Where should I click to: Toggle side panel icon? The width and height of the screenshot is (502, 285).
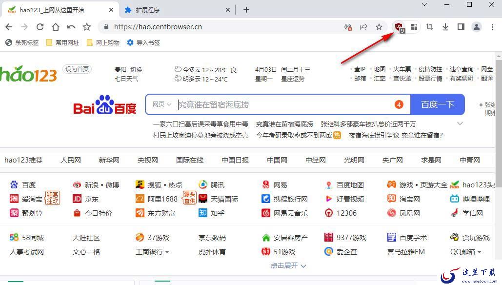(x=461, y=27)
